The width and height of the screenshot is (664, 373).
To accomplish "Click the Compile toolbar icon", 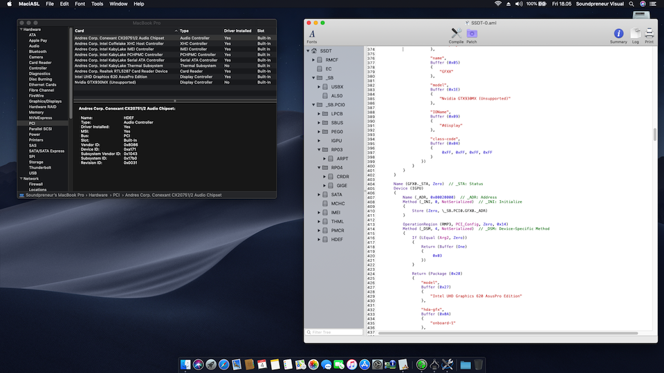I will [456, 35].
